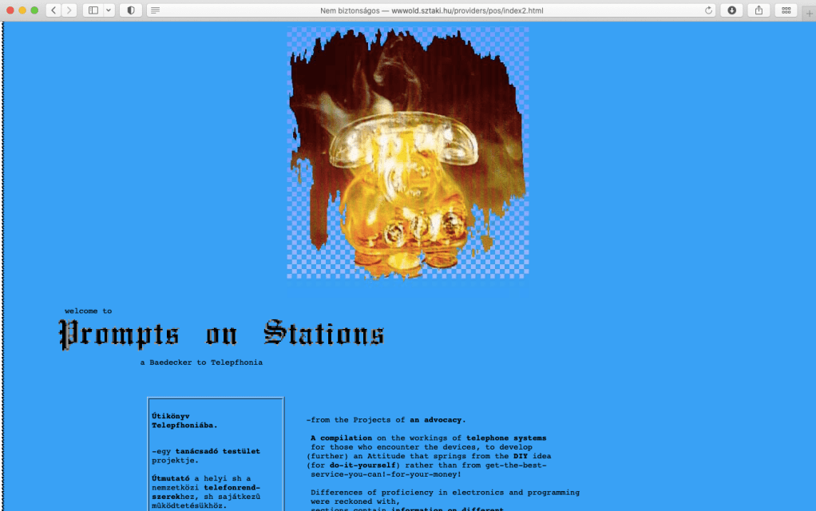Screen dimensions: 816x511
Task: Close the Safari window
Action: click(10, 10)
